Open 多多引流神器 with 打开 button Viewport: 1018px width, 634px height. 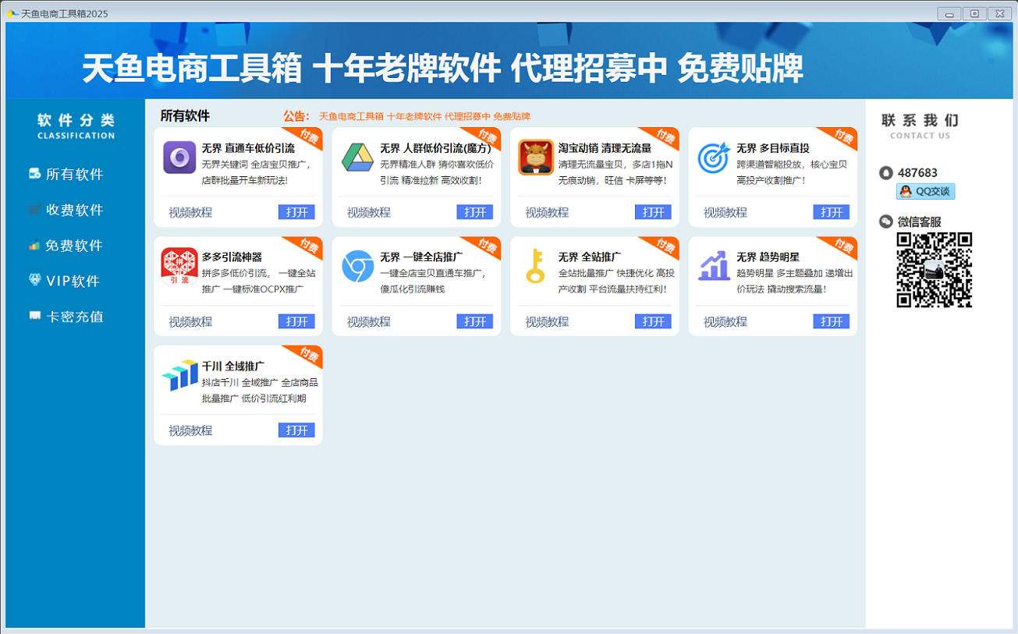[x=296, y=321]
